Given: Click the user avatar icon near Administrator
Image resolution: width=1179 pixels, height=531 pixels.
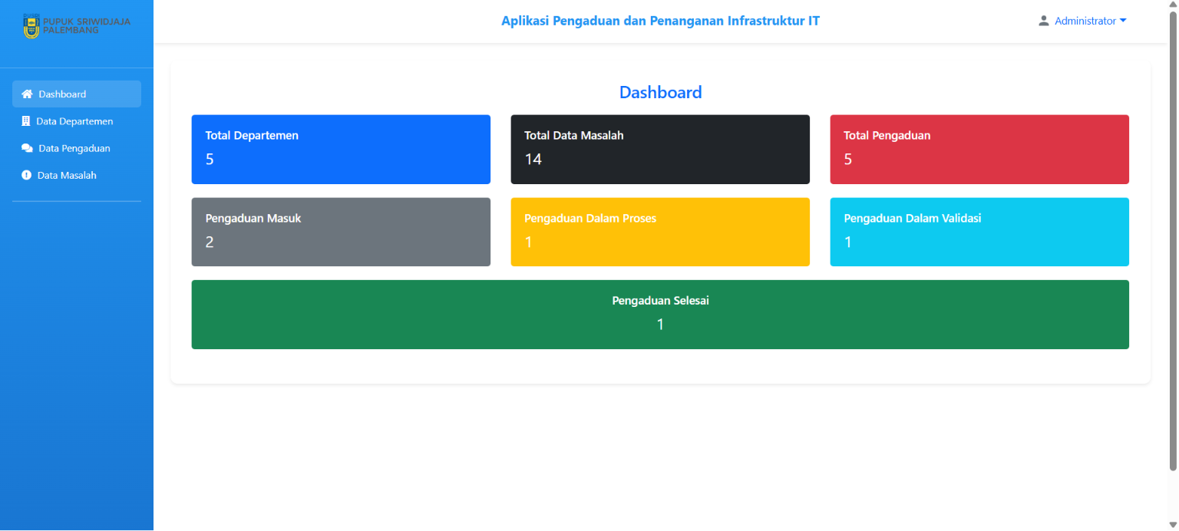Looking at the screenshot, I should (x=1043, y=21).
